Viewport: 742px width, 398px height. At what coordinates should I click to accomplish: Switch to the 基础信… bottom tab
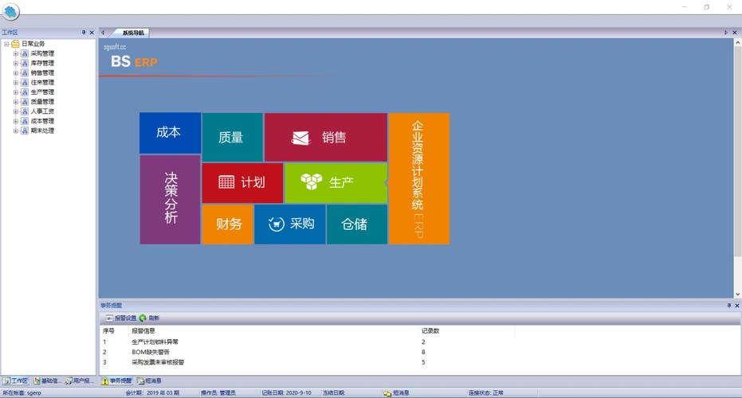coord(47,380)
